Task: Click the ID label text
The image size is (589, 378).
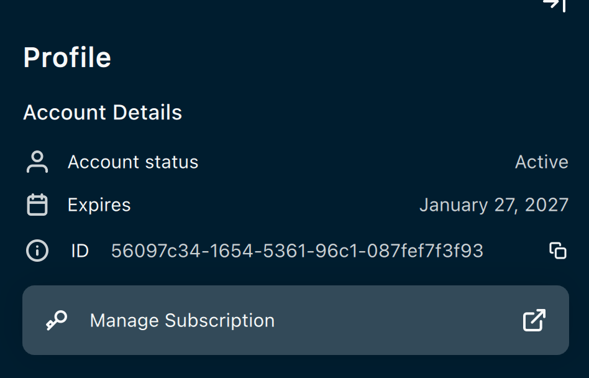Action: coord(80,251)
